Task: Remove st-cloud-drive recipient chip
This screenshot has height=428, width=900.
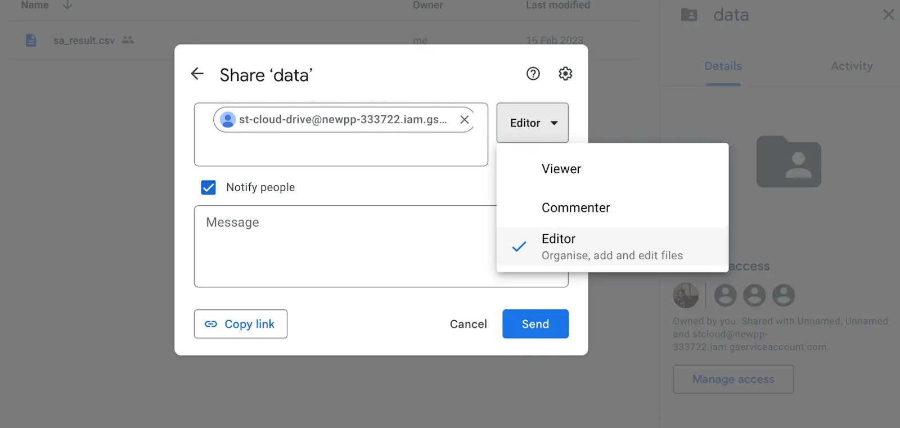Action: tap(465, 119)
